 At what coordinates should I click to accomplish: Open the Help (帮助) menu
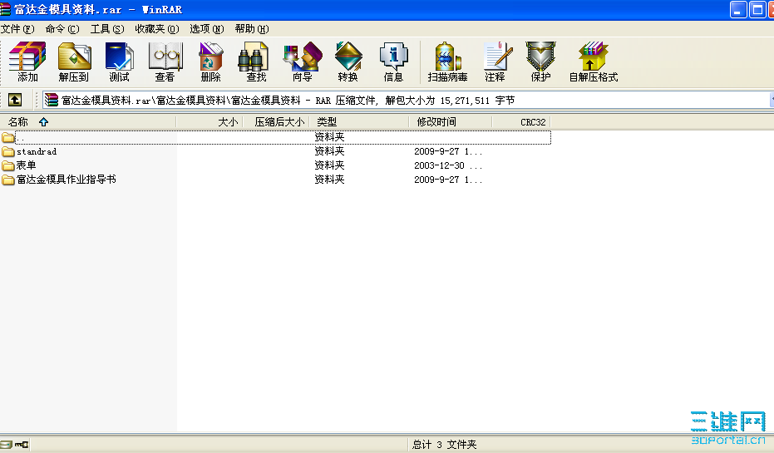(252, 29)
